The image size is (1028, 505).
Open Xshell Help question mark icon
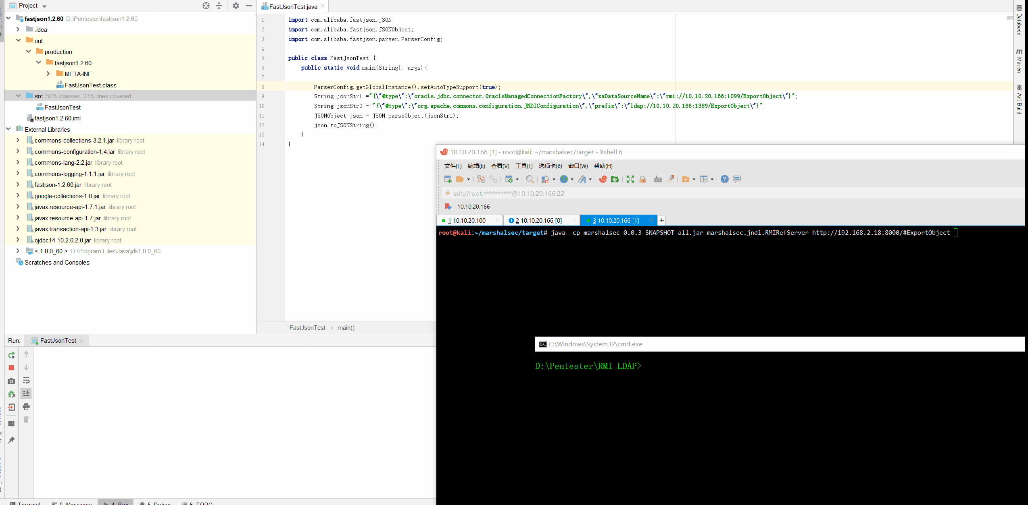[x=724, y=179]
